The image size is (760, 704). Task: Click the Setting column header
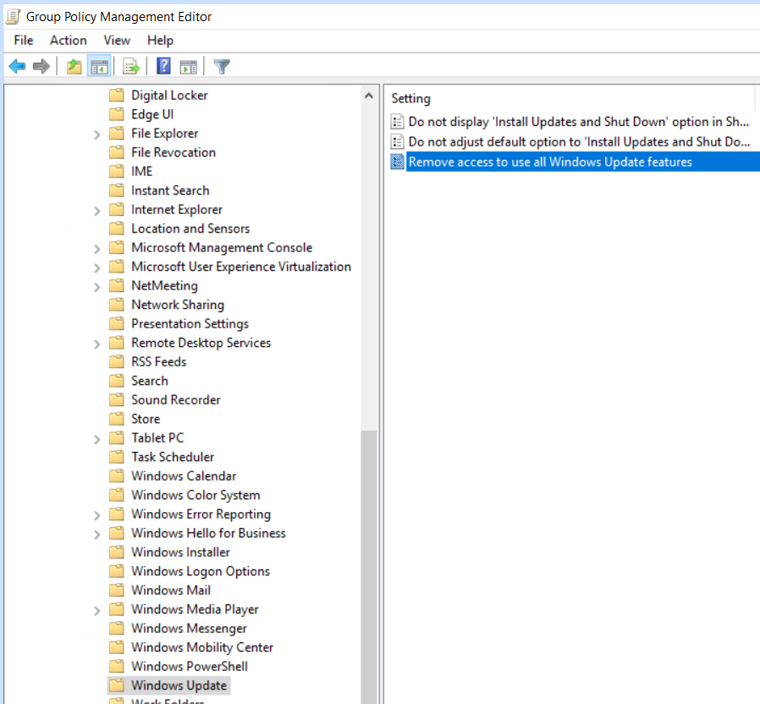coord(411,99)
